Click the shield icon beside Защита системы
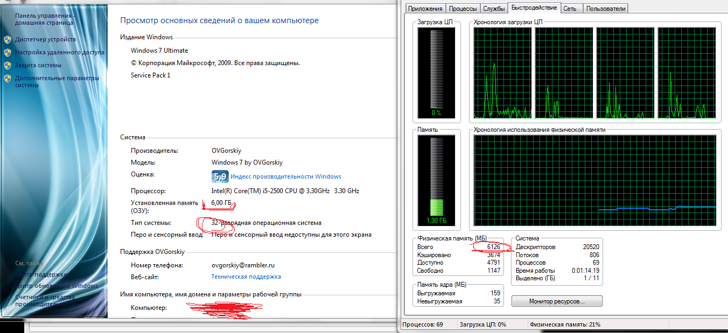 tap(8, 65)
